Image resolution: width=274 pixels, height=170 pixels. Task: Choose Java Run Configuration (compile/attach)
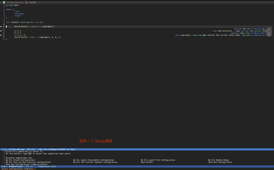(x=26, y=164)
